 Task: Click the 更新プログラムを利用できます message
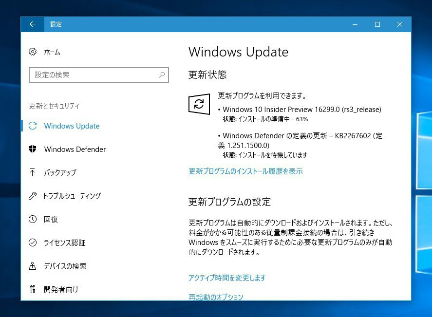(263, 96)
